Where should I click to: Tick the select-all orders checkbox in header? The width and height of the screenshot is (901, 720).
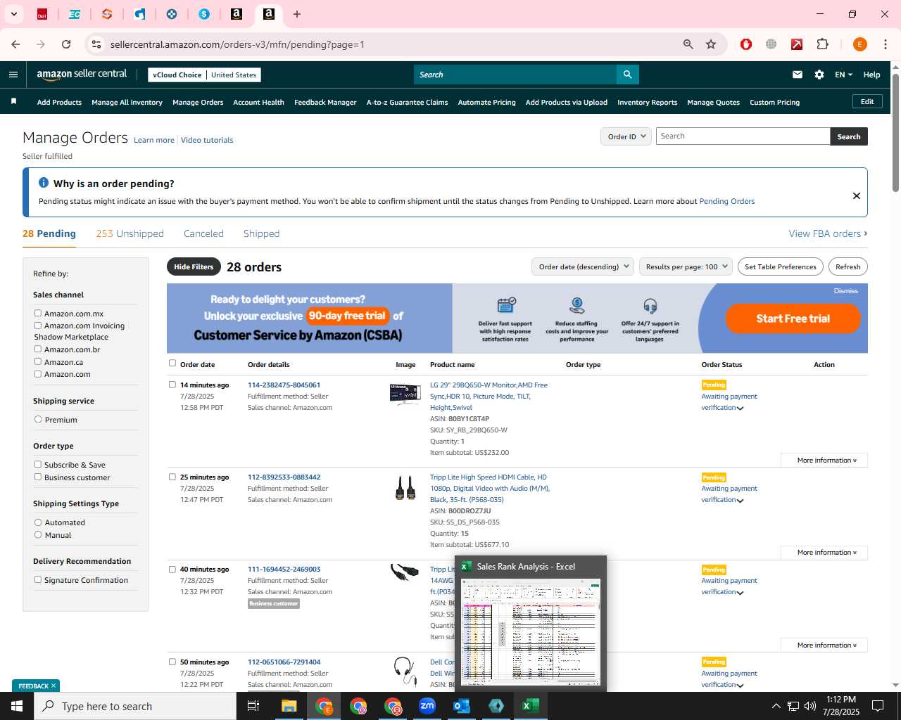[x=172, y=364]
